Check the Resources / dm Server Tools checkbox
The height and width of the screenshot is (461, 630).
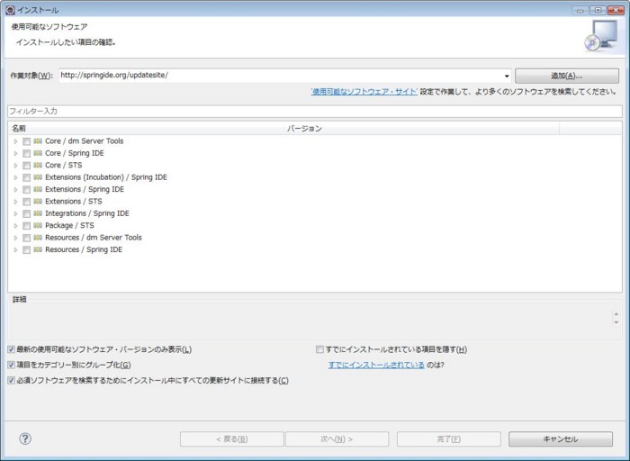click(26, 238)
